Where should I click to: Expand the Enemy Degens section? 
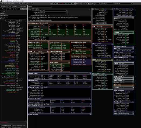click(x=90, y=114)
